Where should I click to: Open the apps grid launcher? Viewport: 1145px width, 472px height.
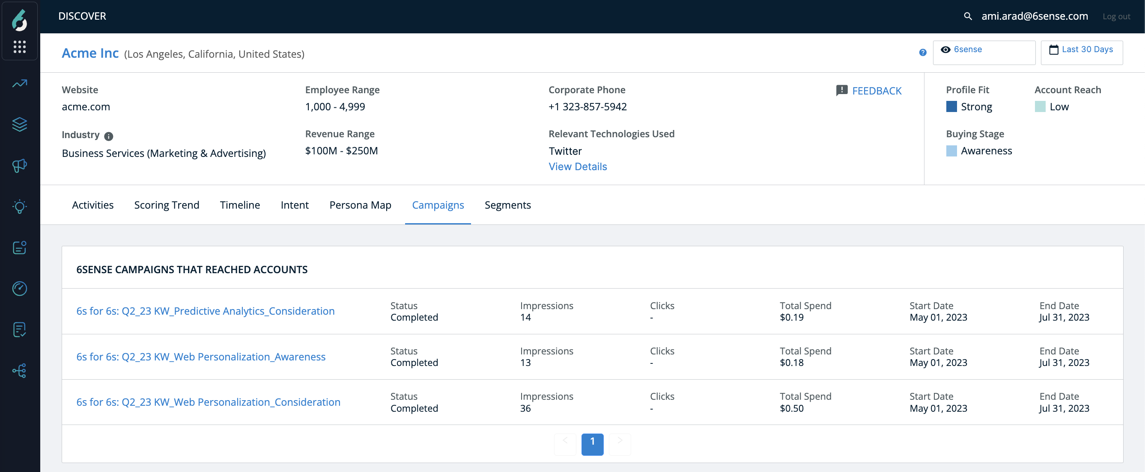pos(20,47)
